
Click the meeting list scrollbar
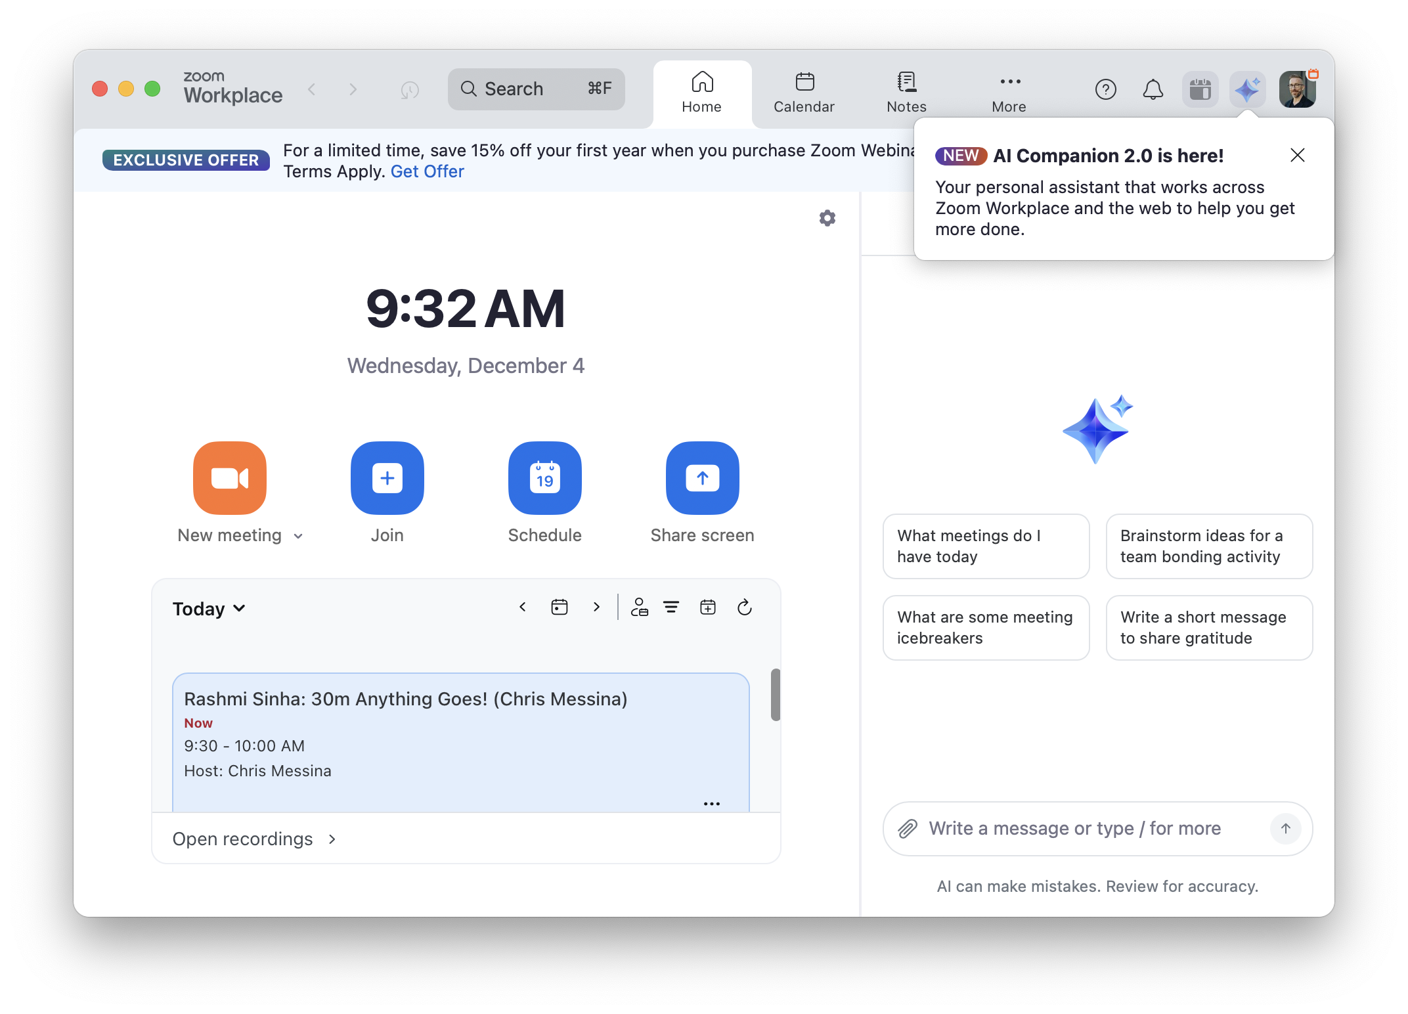[775, 695]
